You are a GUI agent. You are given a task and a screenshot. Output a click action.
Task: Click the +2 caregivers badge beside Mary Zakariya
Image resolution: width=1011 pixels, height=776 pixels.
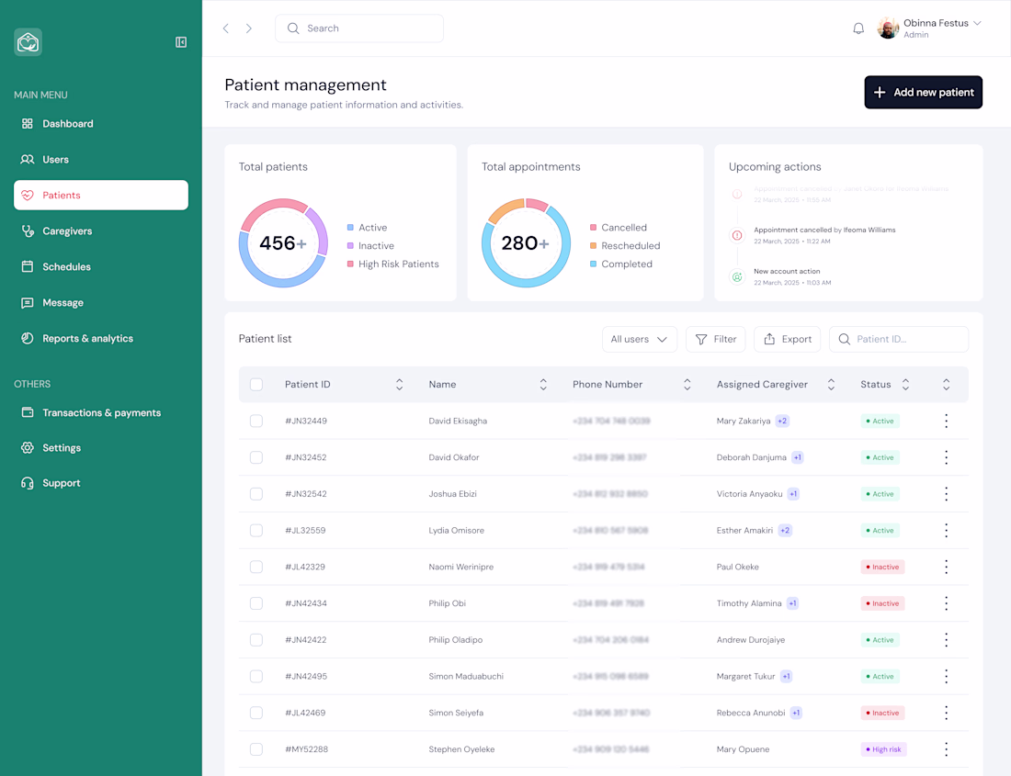[x=782, y=422]
